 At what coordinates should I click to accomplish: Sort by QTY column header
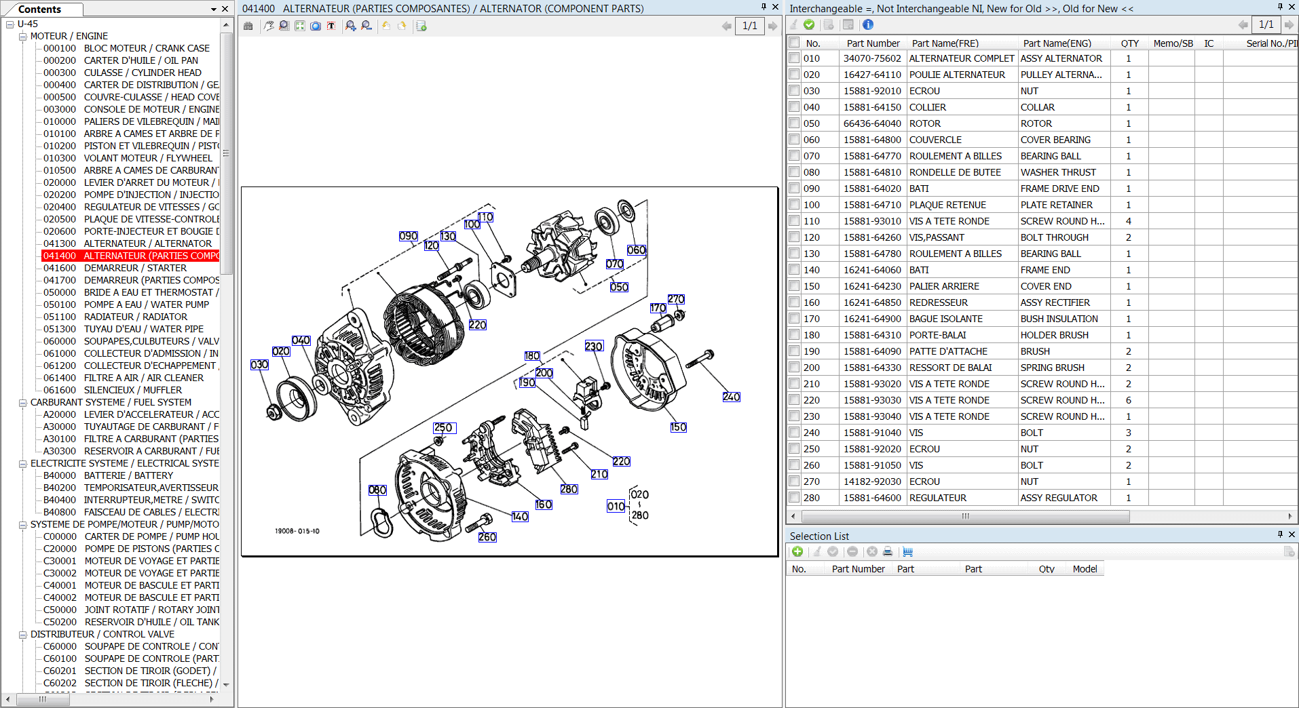[1130, 43]
